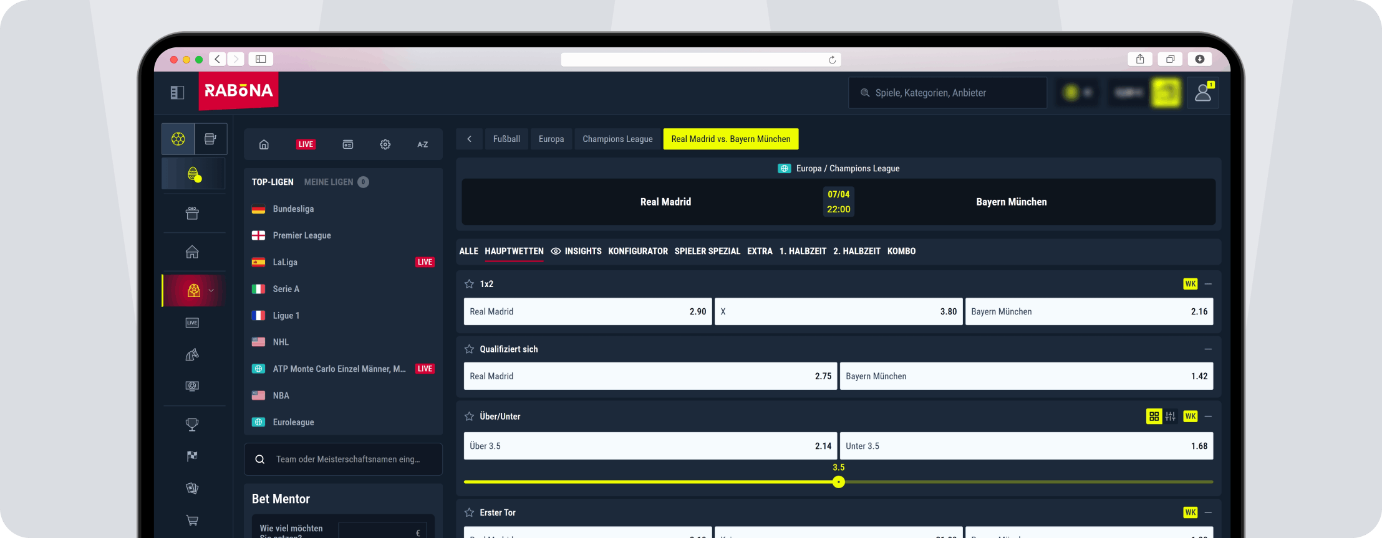Favorite the Über/Unter market star
Image resolution: width=1382 pixels, height=538 pixels.
470,417
